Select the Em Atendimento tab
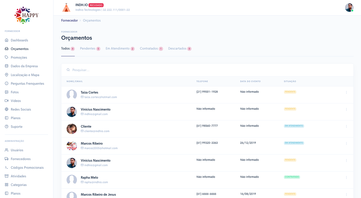Viewport: 361px width, 198px height. 118,48
